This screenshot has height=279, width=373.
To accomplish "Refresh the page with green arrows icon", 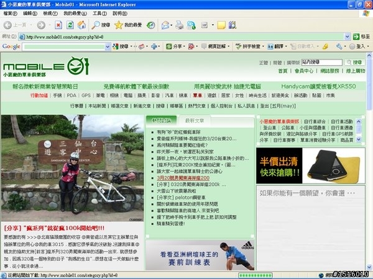I will tap(70, 25).
